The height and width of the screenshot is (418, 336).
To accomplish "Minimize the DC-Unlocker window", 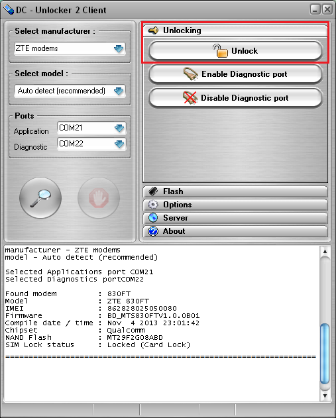I will point(315,9).
